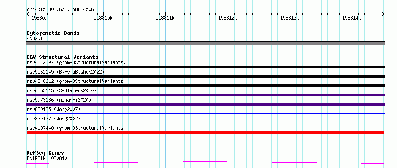Click the 158809k ruler tick label
The image size is (397, 168).
pyautogui.click(x=41, y=18)
